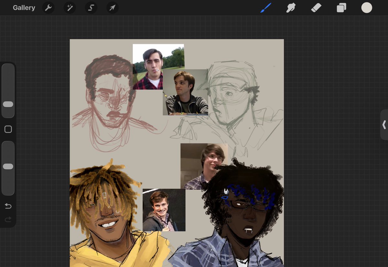Adjust the brush opacity slider handle
388x267 pixels.
click(8, 166)
